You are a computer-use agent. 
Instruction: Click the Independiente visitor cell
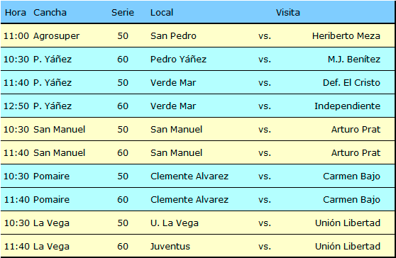click(347, 106)
